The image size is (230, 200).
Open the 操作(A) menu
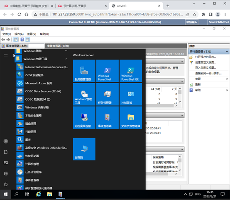pos(19,34)
